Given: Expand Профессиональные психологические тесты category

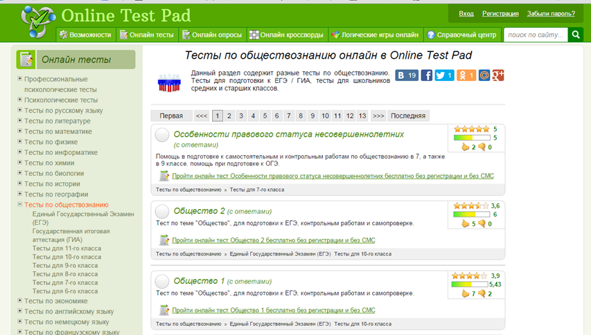Looking at the screenshot, I should pos(19,79).
